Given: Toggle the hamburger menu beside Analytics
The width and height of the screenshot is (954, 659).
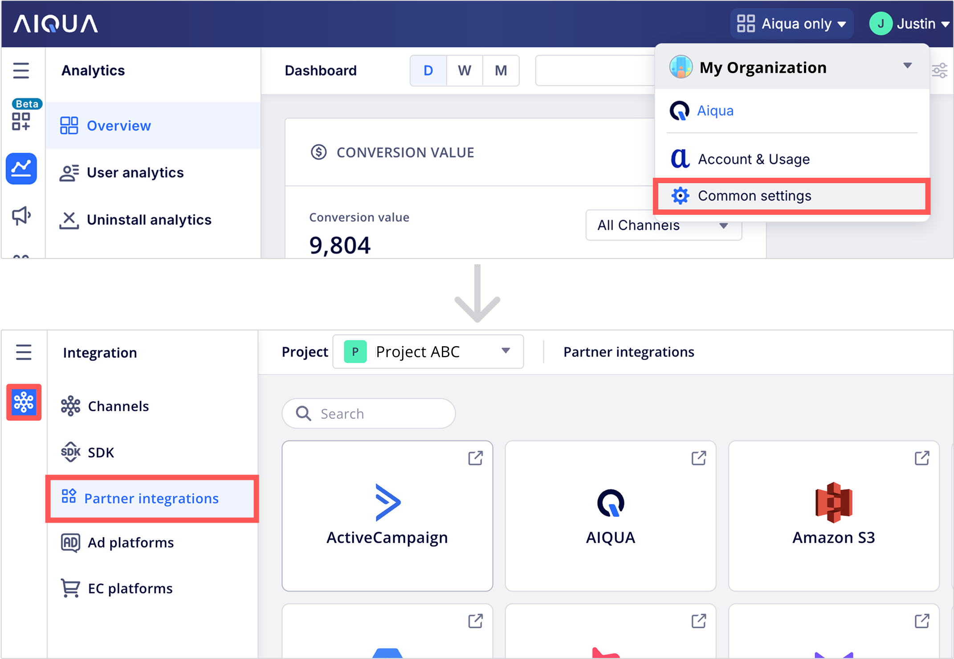Looking at the screenshot, I should coord(21,70).
